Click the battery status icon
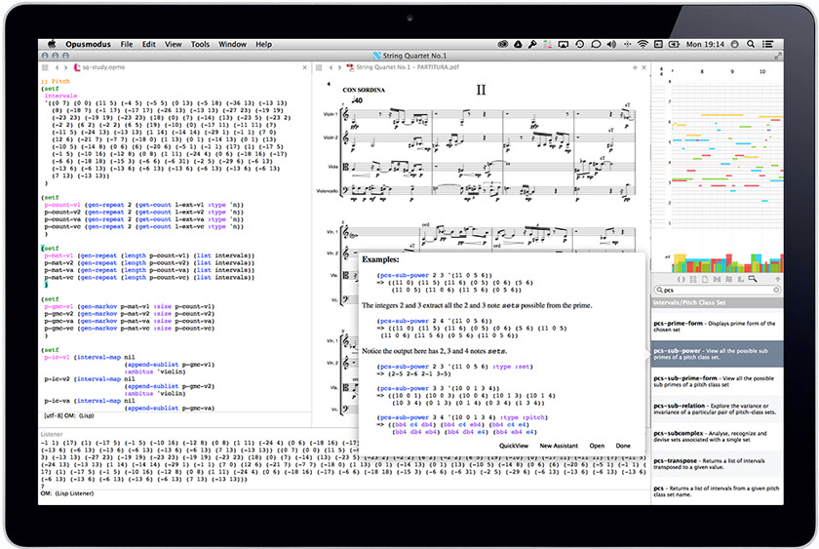Screen dimensions: 819x549 (x=675, y=45)
